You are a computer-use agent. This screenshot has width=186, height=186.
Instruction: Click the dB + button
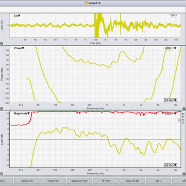pyautogui.click(x=159, y=181)
